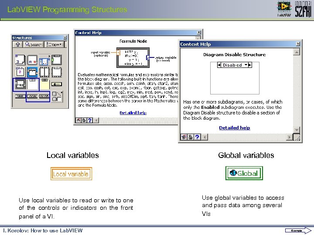The width and height of the screenshot is (314, 235).
Task: Open more help from Formula Node window
Action: pos(90,120)
